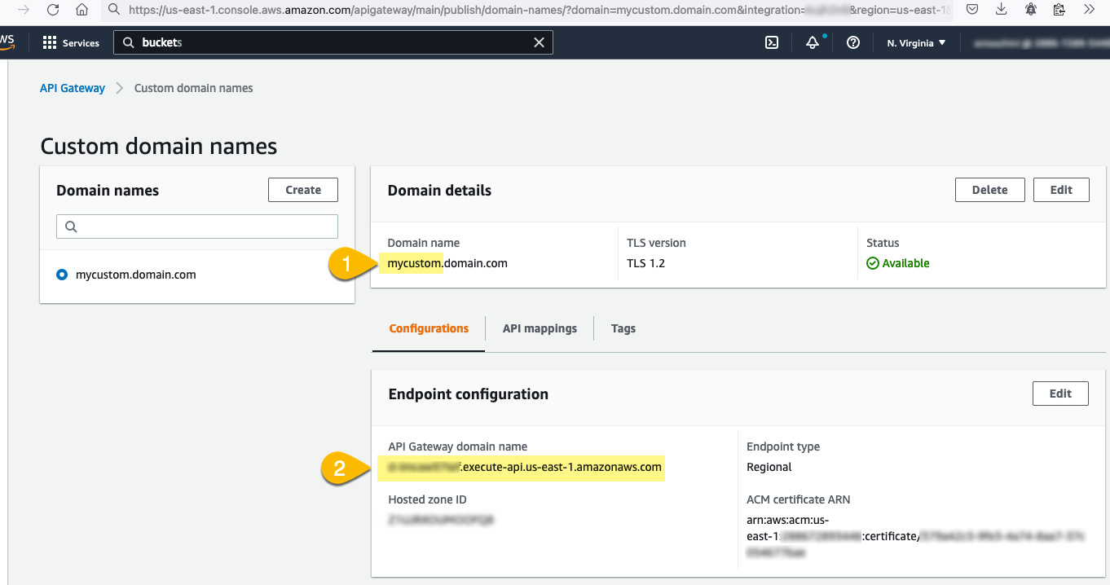Select the mycustom.domain.com radio button

pyautogui.click(x=62, y=275)
